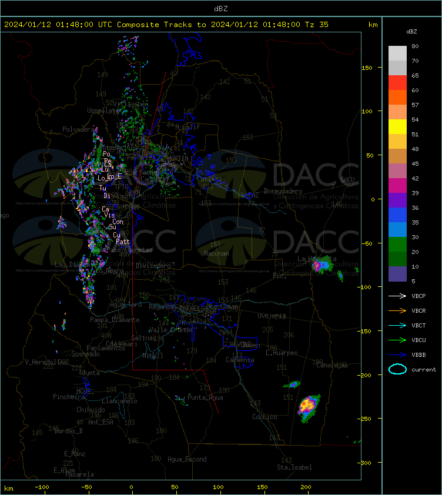Click the orange VBCR arrow legend icon

[397, 310]
